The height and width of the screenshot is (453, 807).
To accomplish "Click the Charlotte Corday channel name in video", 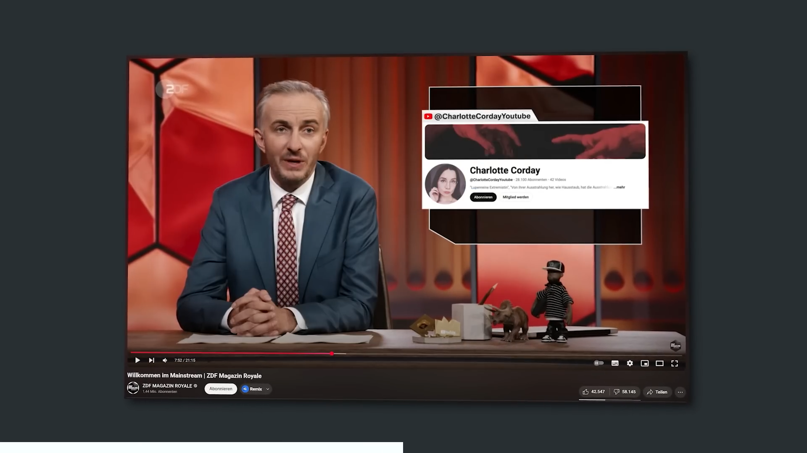I will (x=505, y=170).
